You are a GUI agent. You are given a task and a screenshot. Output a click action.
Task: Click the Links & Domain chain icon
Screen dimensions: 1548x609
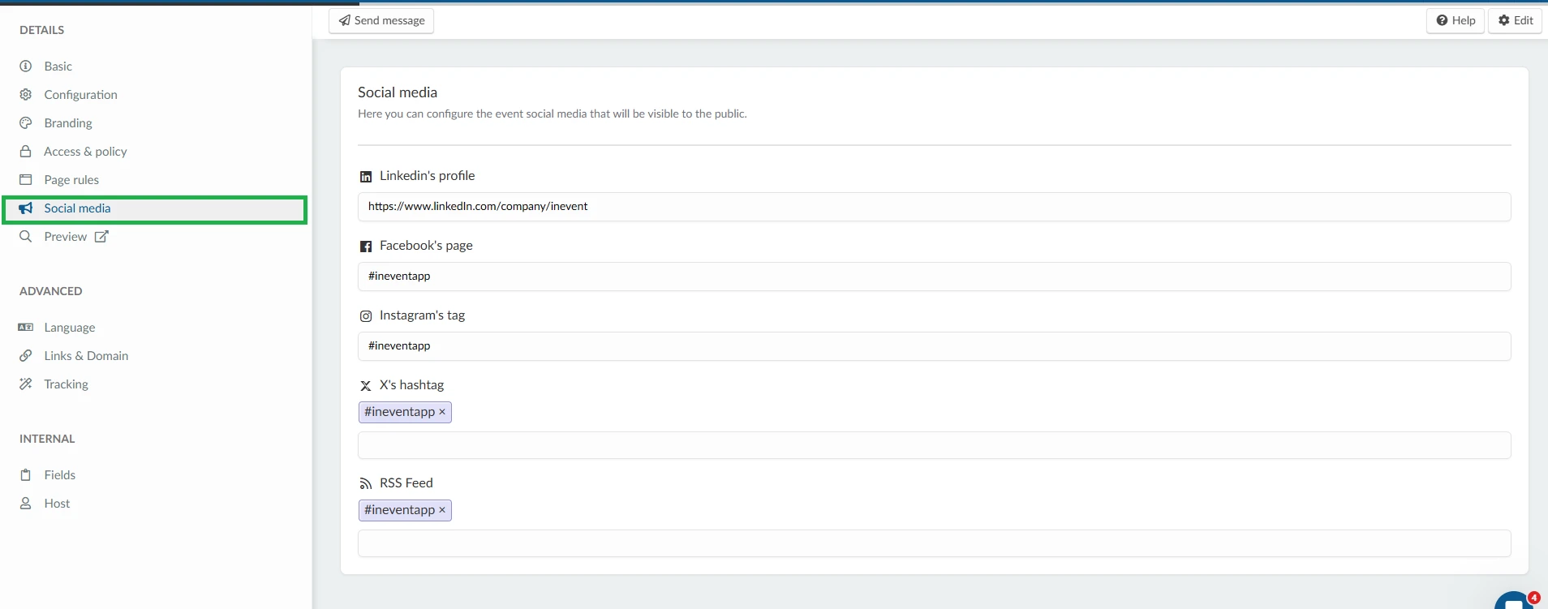26,356
